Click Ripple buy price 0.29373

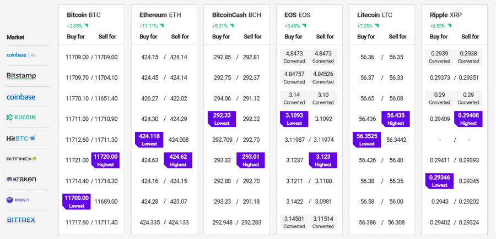(x=440, y=77)
